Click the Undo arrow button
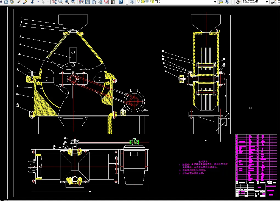 pyautogui.click(x=33, y=2)
